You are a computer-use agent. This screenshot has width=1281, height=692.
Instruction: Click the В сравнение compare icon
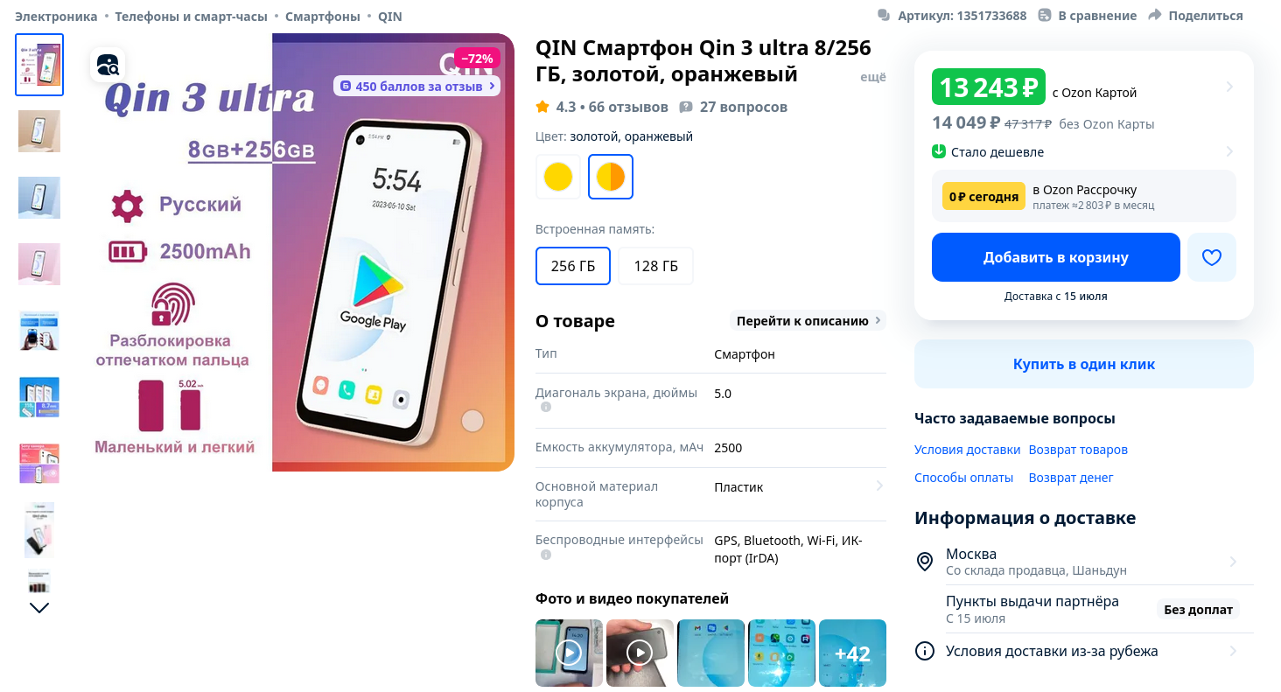(1045, 15)
